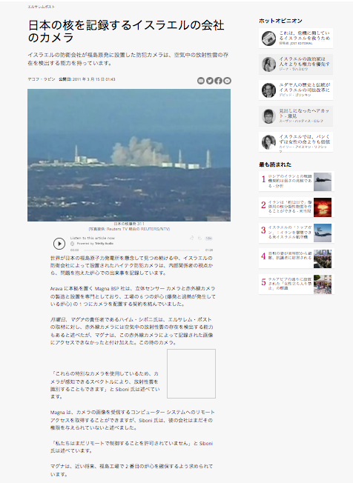This screenshot has height=483, width=353.
Task: Open most-read item 5 Tel Aviv story
Action: pyautogui.click(x=297, y=284)
